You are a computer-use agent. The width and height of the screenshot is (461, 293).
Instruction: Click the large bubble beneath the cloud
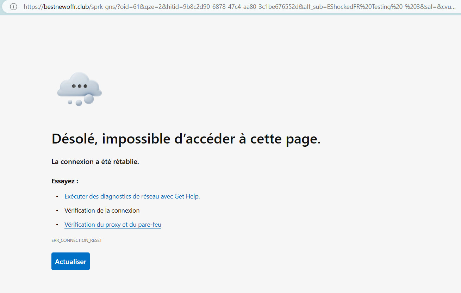pos(89,99)
